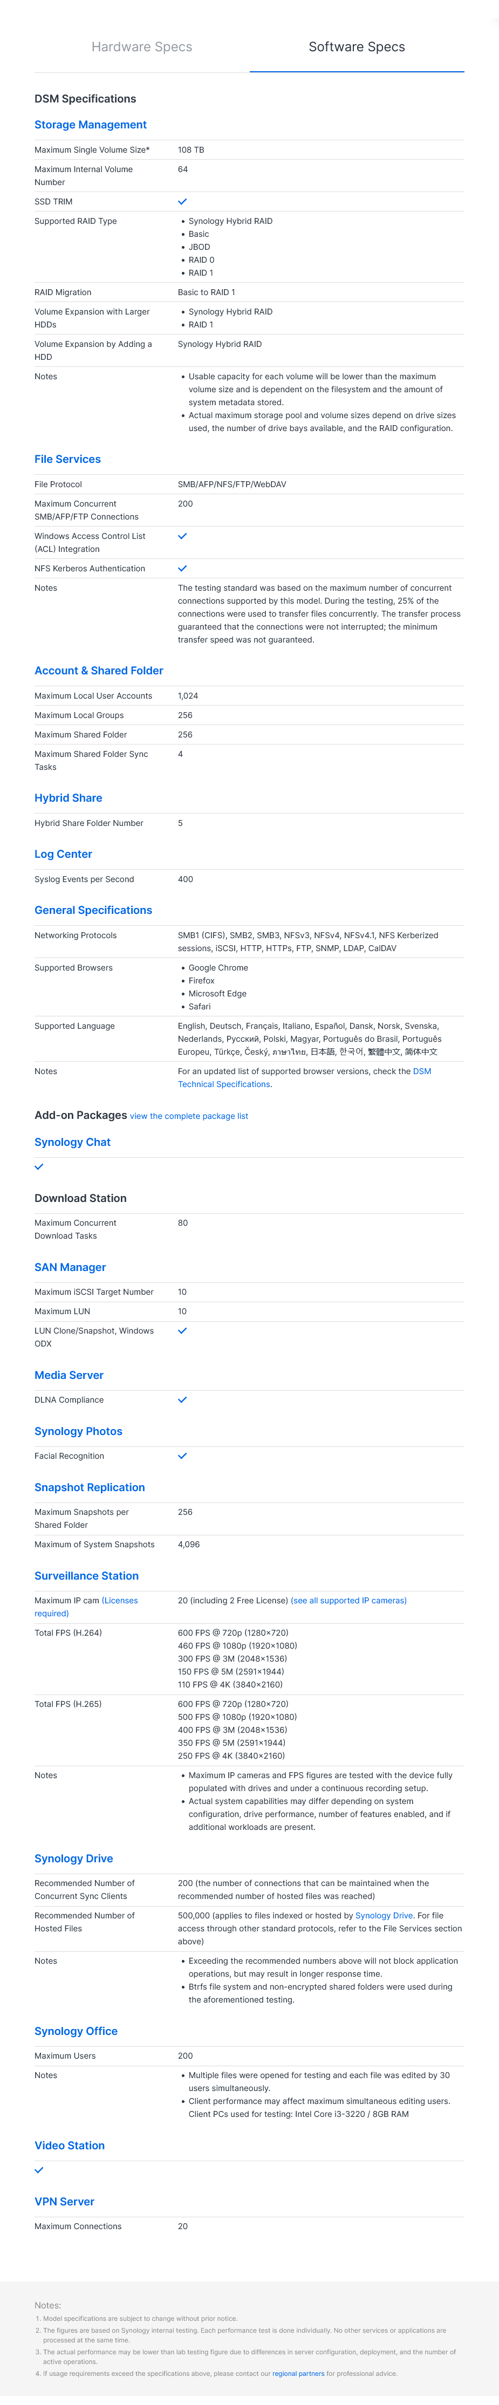Click the NFS Kerberos Authentication checkmark
The width and height of the screenshot is (499, 2405).
point(182,568)
